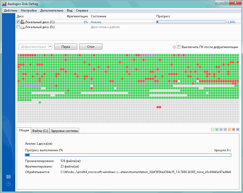Click the Фрагментация column header
Viewport: 243px width, 193px height.
[x=77, y=16]
